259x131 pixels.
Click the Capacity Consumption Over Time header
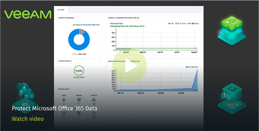coord(153,18)
